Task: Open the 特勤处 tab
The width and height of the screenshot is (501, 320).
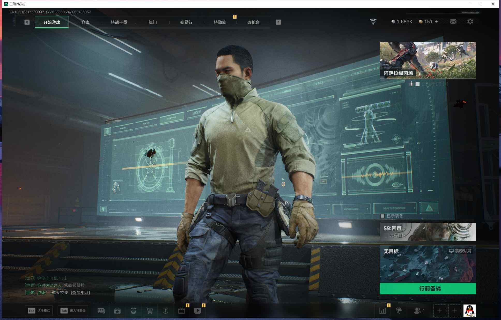Action: pos(220,22)
